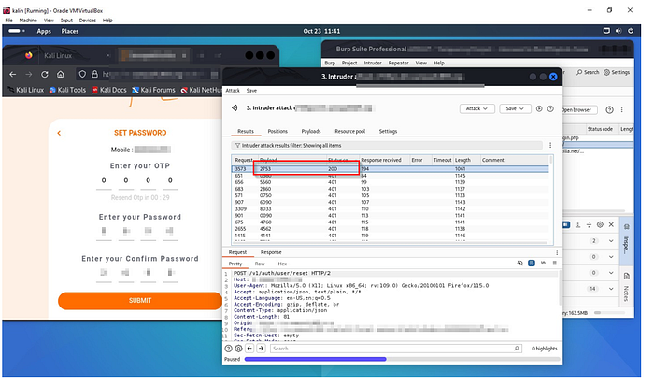Switch to the Positions tab
Screen dimensions: 654x386
(277, 131)
